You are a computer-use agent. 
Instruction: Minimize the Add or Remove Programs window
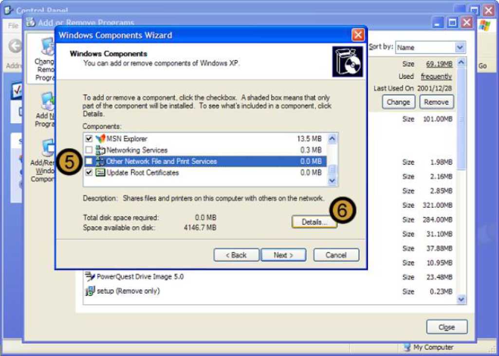pyautogui.click(x=438, y=22)
